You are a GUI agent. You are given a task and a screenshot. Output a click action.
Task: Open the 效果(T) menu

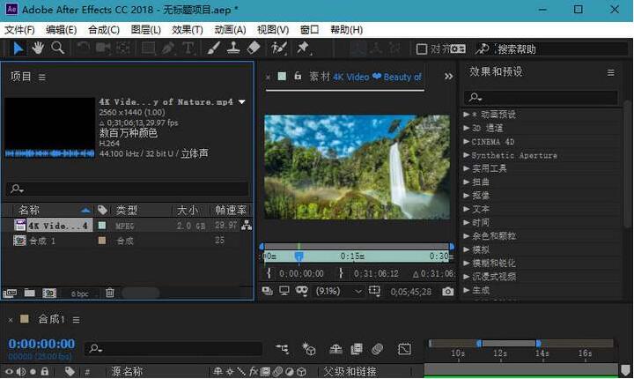coord(187,30)
